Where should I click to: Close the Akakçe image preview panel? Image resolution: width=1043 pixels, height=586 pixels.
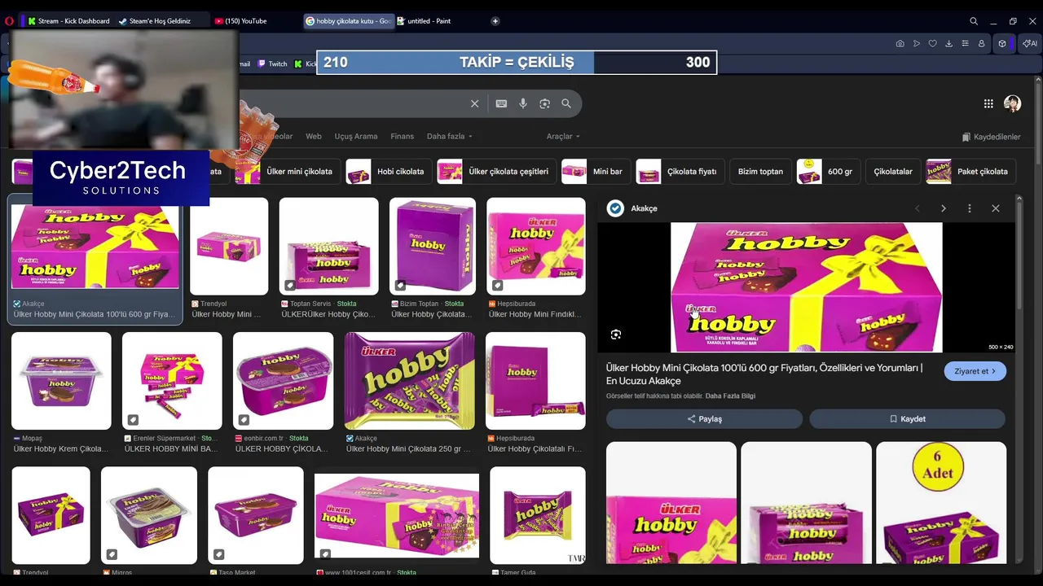(x=996, y=208)
